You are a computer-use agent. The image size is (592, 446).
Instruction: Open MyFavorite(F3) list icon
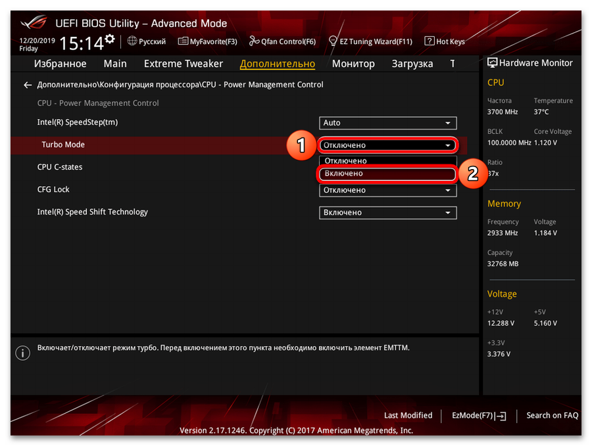(183, 41)
